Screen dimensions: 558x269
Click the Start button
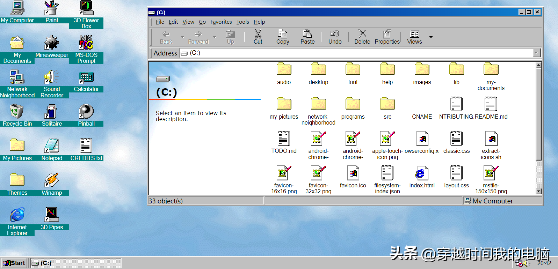[x=14, y=263]
